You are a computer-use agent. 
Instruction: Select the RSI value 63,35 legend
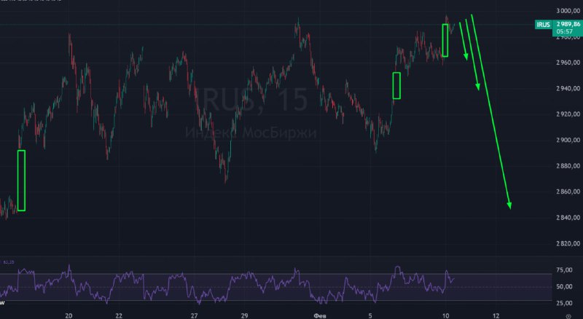[x=9, y=262]
